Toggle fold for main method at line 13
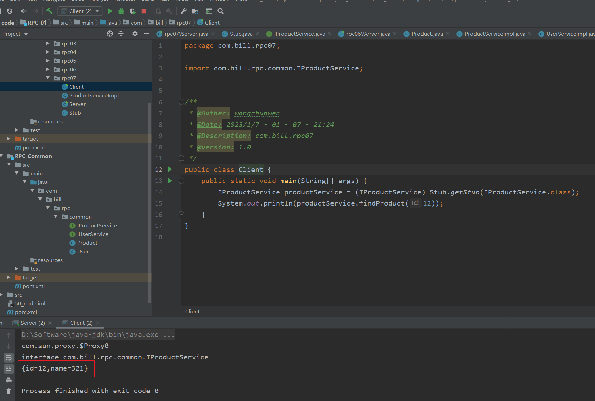595x401 pixels. pyautogui.click(x=181, y=181)
